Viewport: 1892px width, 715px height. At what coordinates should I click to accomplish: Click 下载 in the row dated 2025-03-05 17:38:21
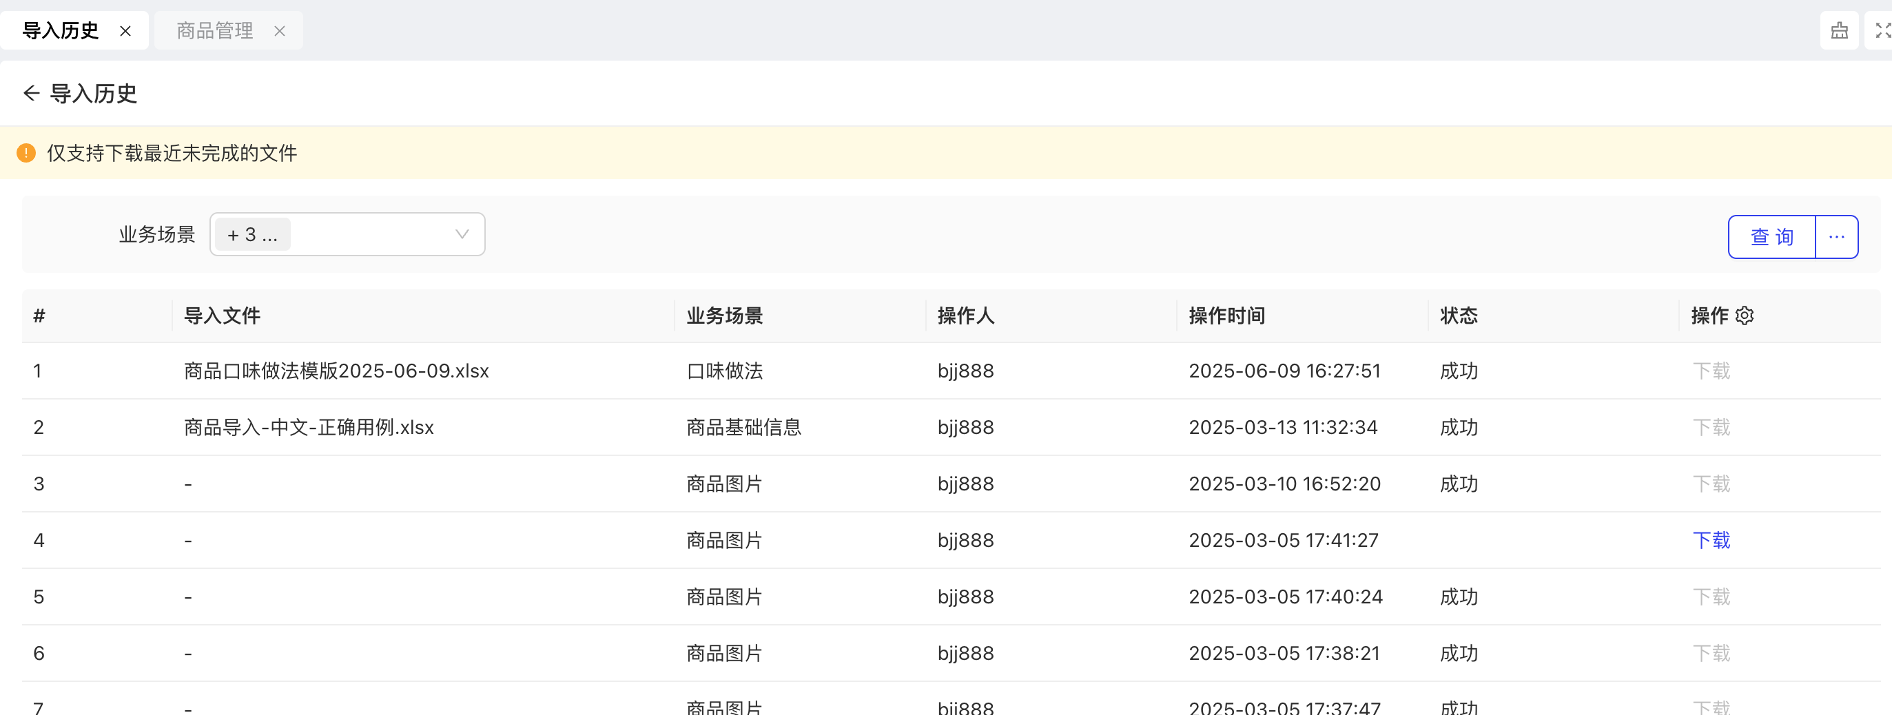[x=1711, y=653]
